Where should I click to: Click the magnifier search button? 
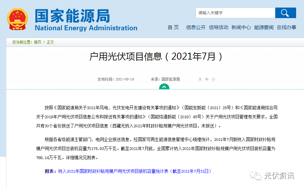pyautogui.click(x=285, y=13)
